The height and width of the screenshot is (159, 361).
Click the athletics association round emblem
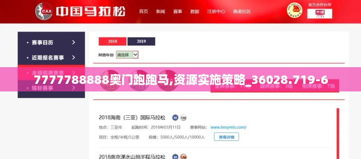(x=294, y=11)
